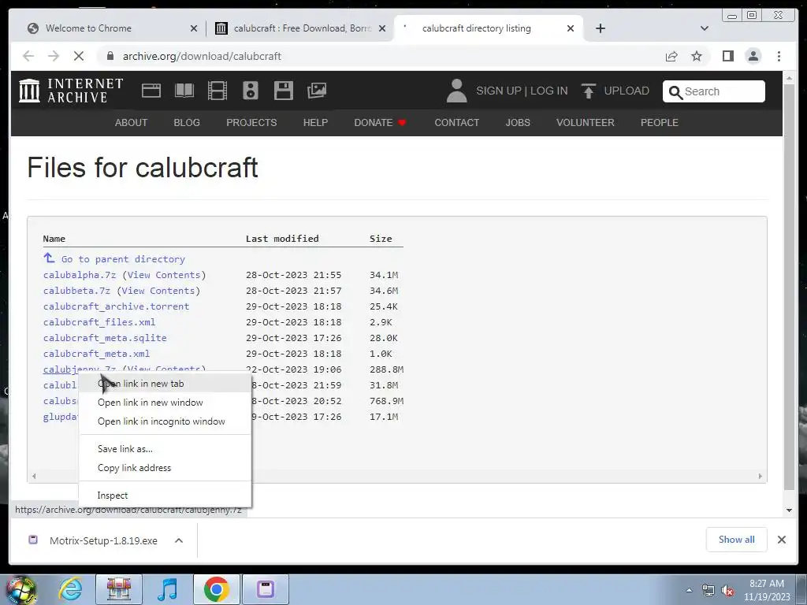Expand the tab search dropdown arrow
Image resolution: width=807 pixels, height=605 pixels.
705,28
